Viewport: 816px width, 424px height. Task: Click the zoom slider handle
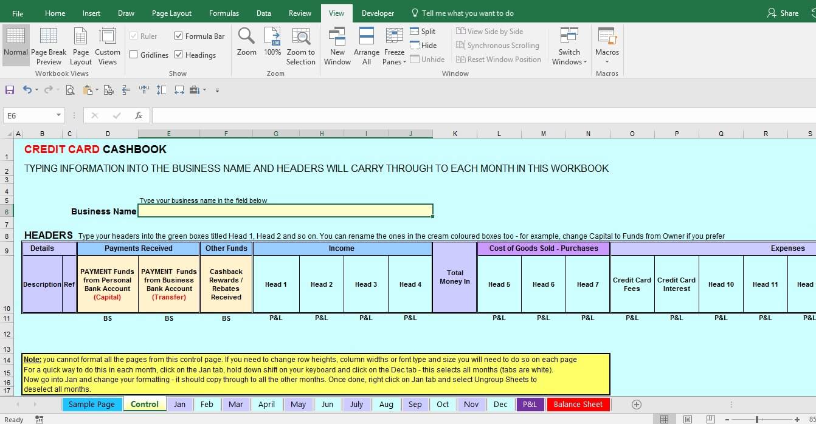tap(757, 419)
